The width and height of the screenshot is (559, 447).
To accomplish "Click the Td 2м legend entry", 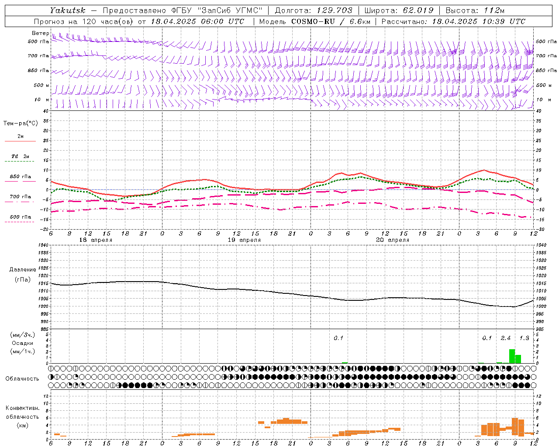I will coord(21,156).
